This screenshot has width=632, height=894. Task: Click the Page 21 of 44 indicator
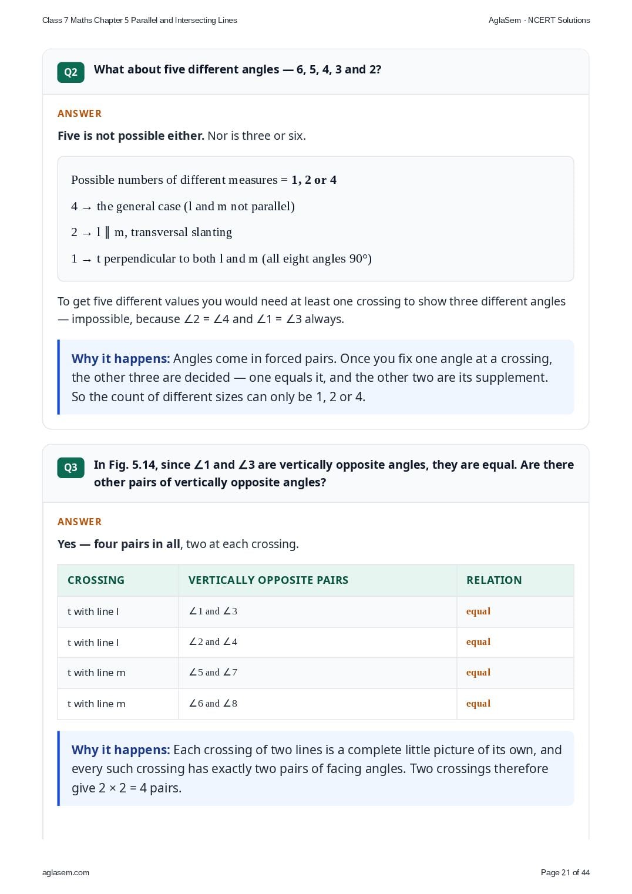[x=565, y=872]
